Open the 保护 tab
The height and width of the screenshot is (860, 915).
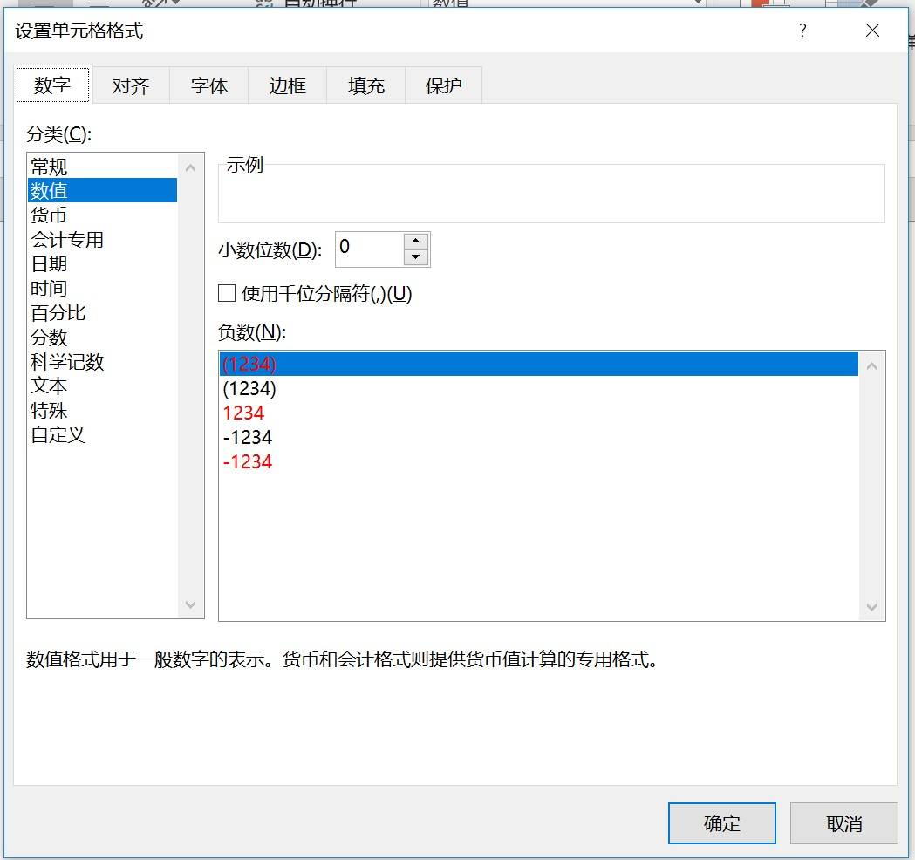(x=443, y=86)
